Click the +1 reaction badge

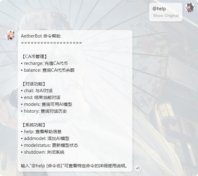(x=138, y=168)
